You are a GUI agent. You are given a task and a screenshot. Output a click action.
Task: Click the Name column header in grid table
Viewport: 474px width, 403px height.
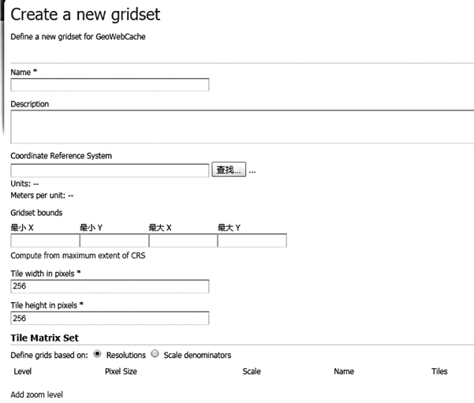tap(344, 371)
